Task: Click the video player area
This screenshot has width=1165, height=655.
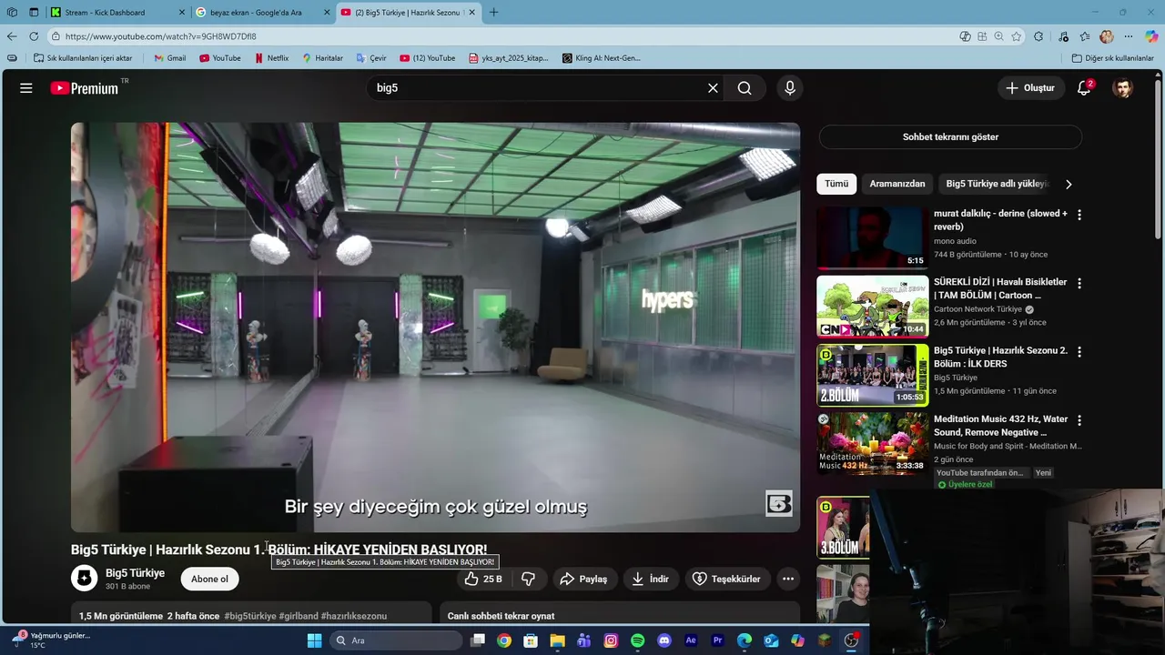Action: [435, 327]
